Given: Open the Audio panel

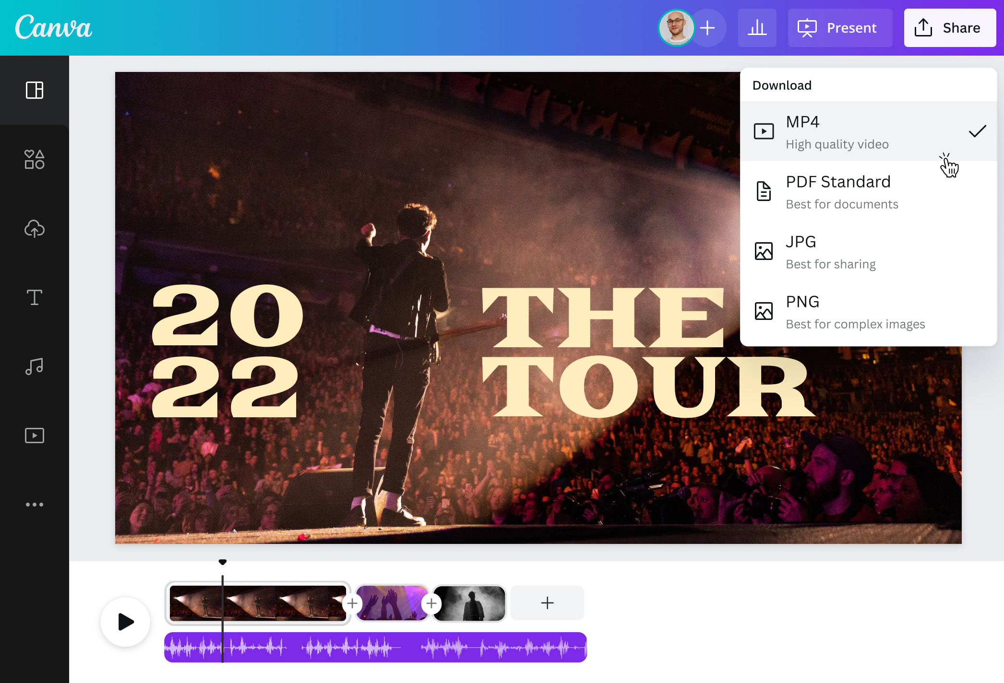Looking at the screenshot, I should point(34,366).
